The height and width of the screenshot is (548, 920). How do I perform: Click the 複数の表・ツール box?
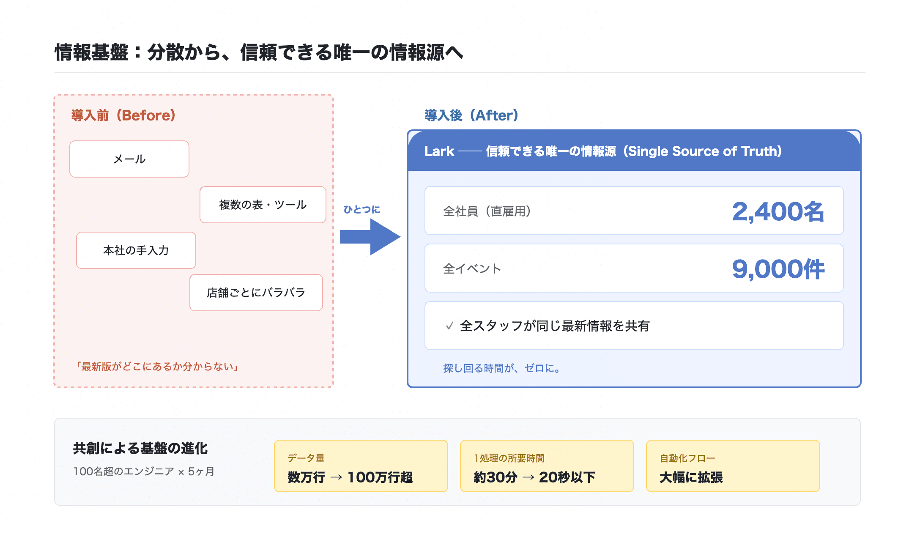pyautogui.click(x=263, y=205)
